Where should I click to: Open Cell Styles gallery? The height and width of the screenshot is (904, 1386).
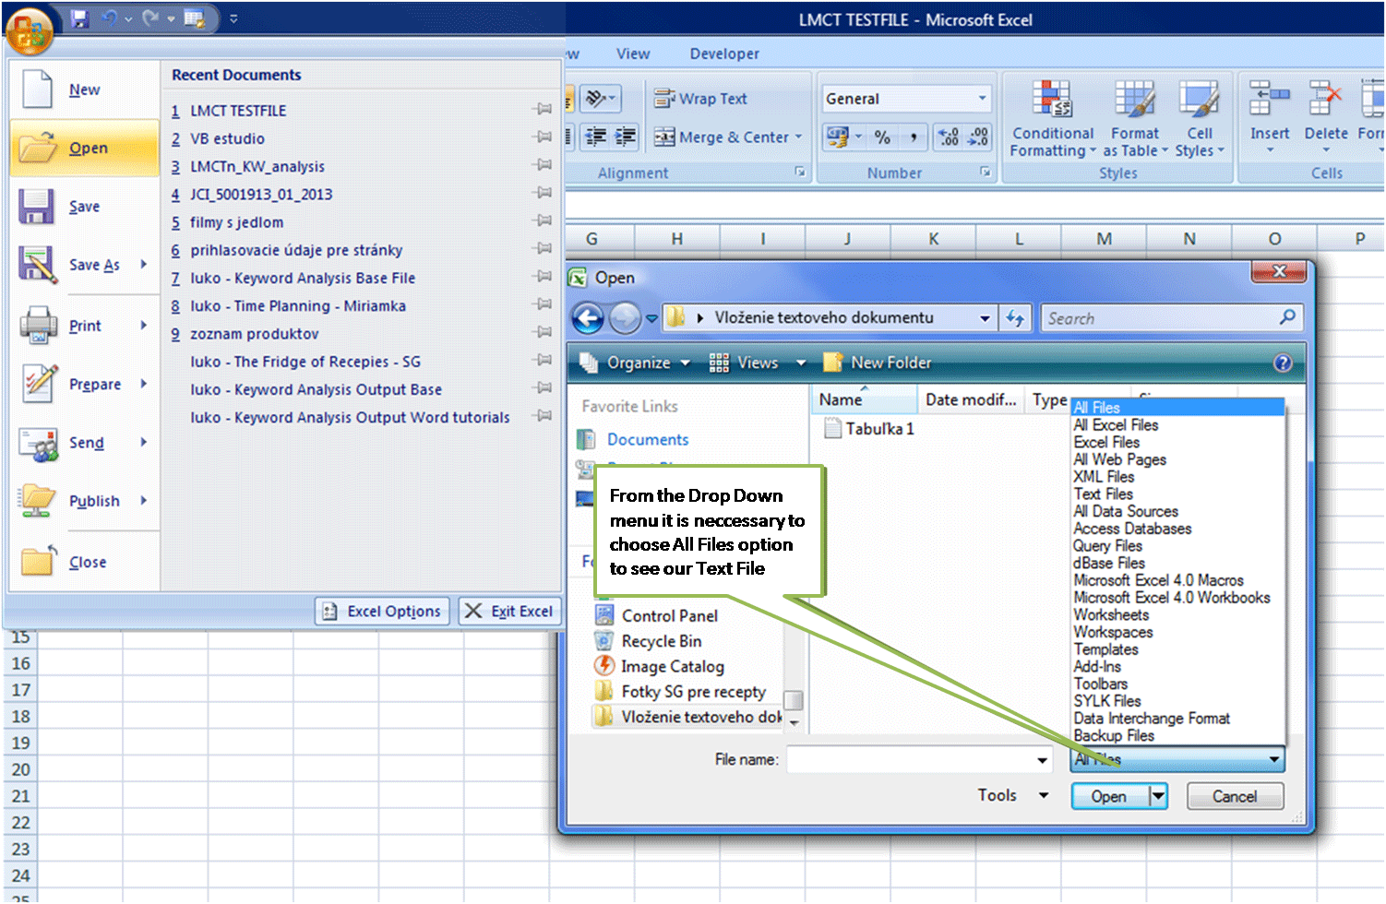pyautogui.click(x=1200, y=118)
